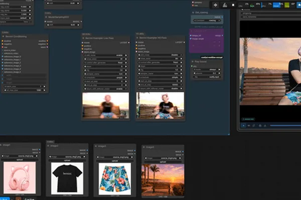Image resolution: width=301 pixels, height=200 pixels.
Task: Increase volume arrow in Play Sound node
Action: click(x=219, y=73)
